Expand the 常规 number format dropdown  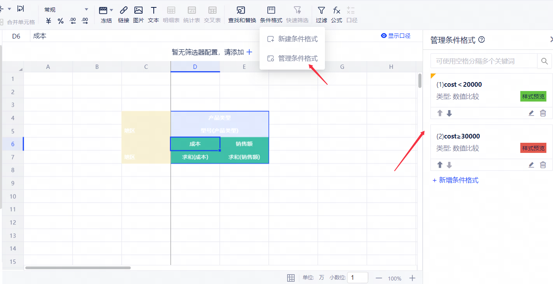tap(86, 10)
